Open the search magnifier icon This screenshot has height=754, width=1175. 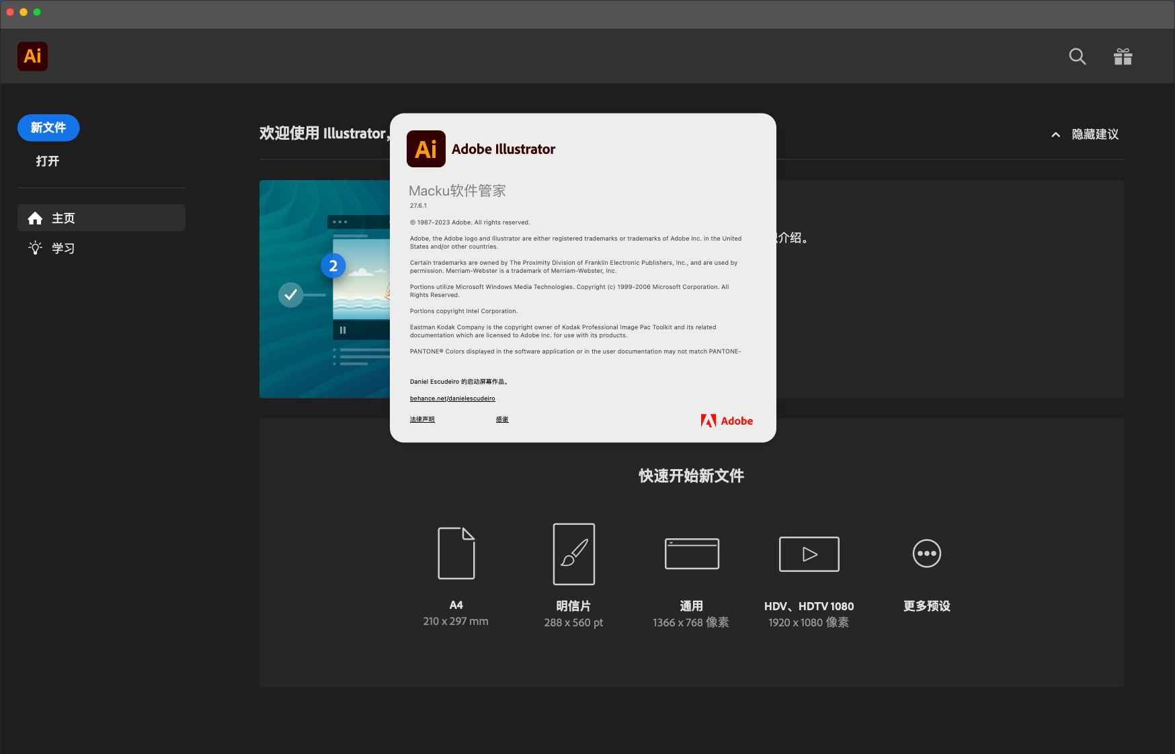click(1078, 56)
